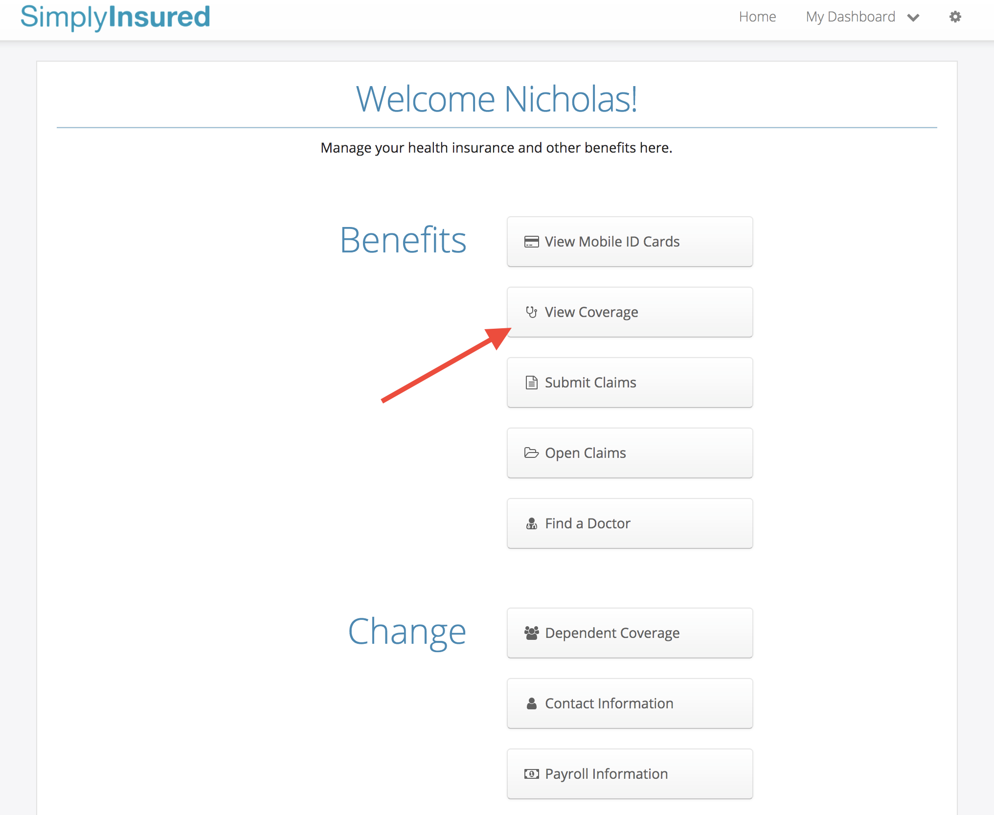Viewport: 994px width, 815px height.
Task: Click Payroll Information under Change
Action: click(630, 774)
